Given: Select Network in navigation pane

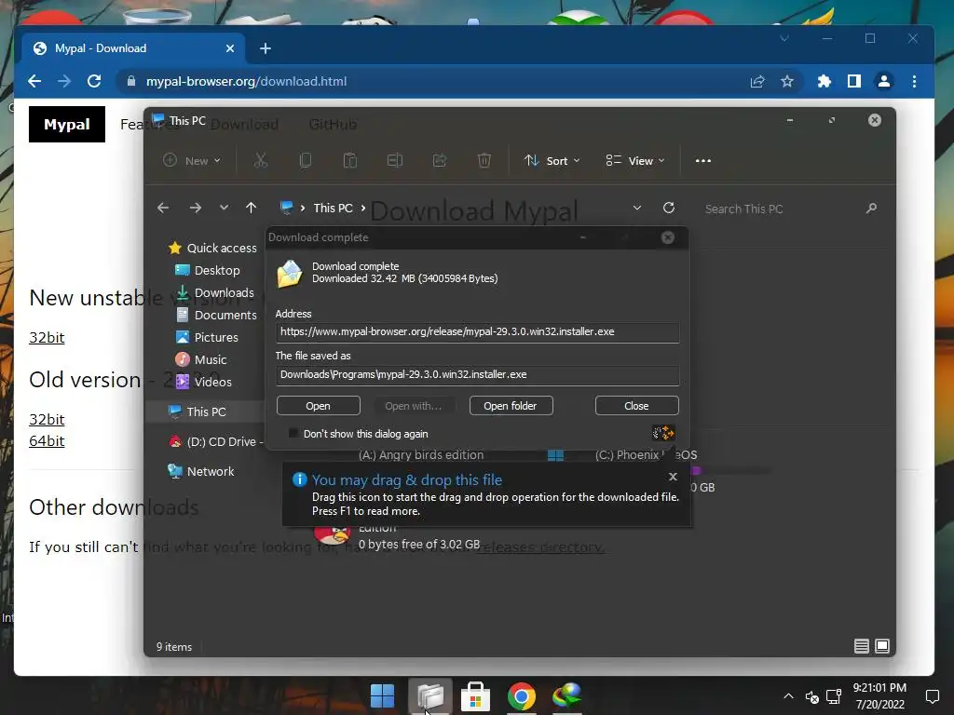Looking at the screenshot, I should pos(201,471).
